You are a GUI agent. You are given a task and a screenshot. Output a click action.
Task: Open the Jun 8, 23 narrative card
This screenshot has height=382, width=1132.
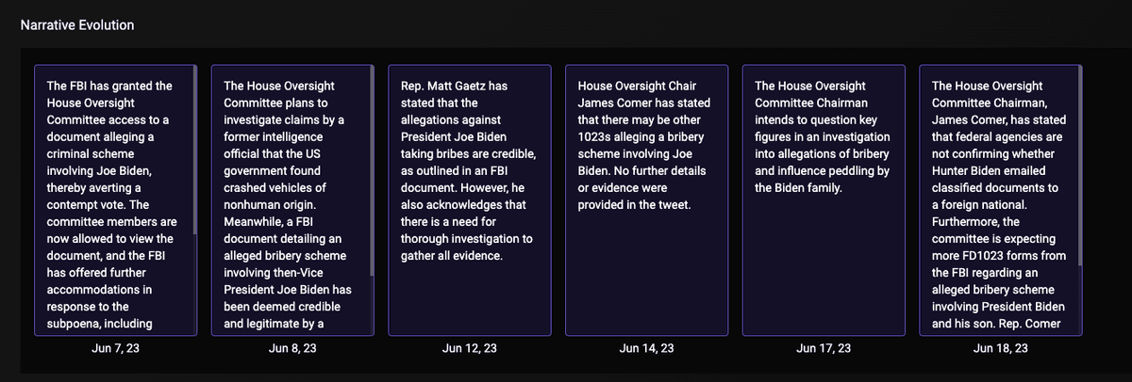292,200
